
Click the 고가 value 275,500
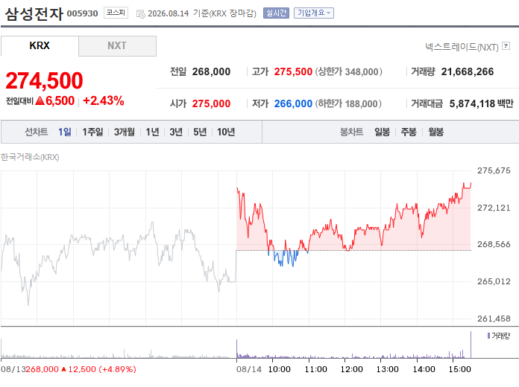pos(293,71)
